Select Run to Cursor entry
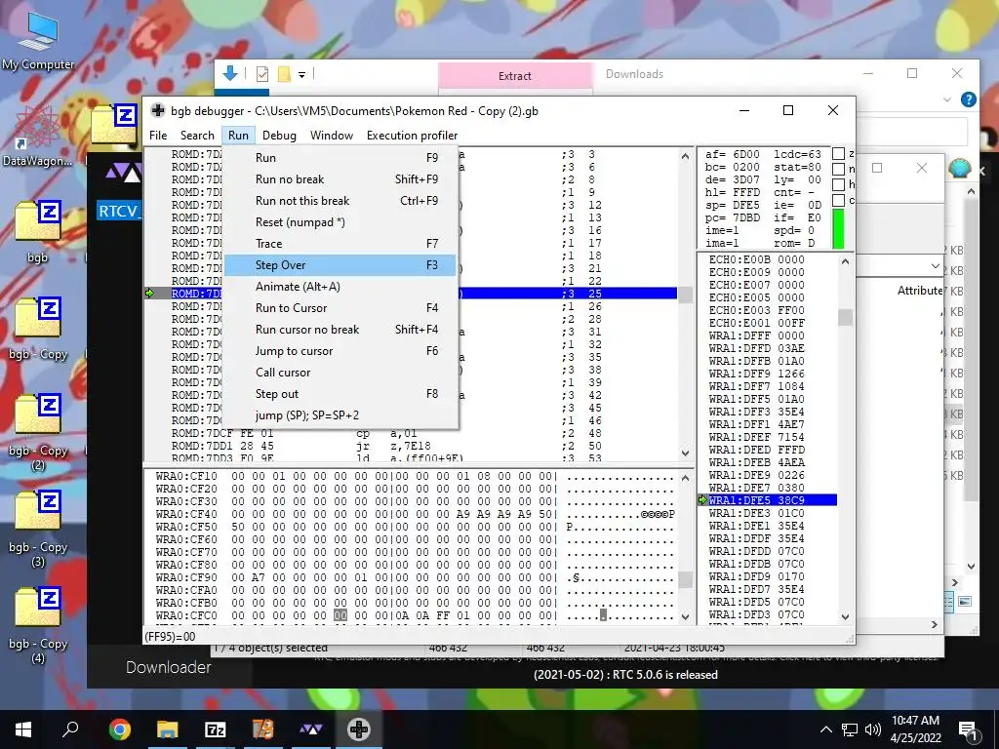 tap(340, 307)
